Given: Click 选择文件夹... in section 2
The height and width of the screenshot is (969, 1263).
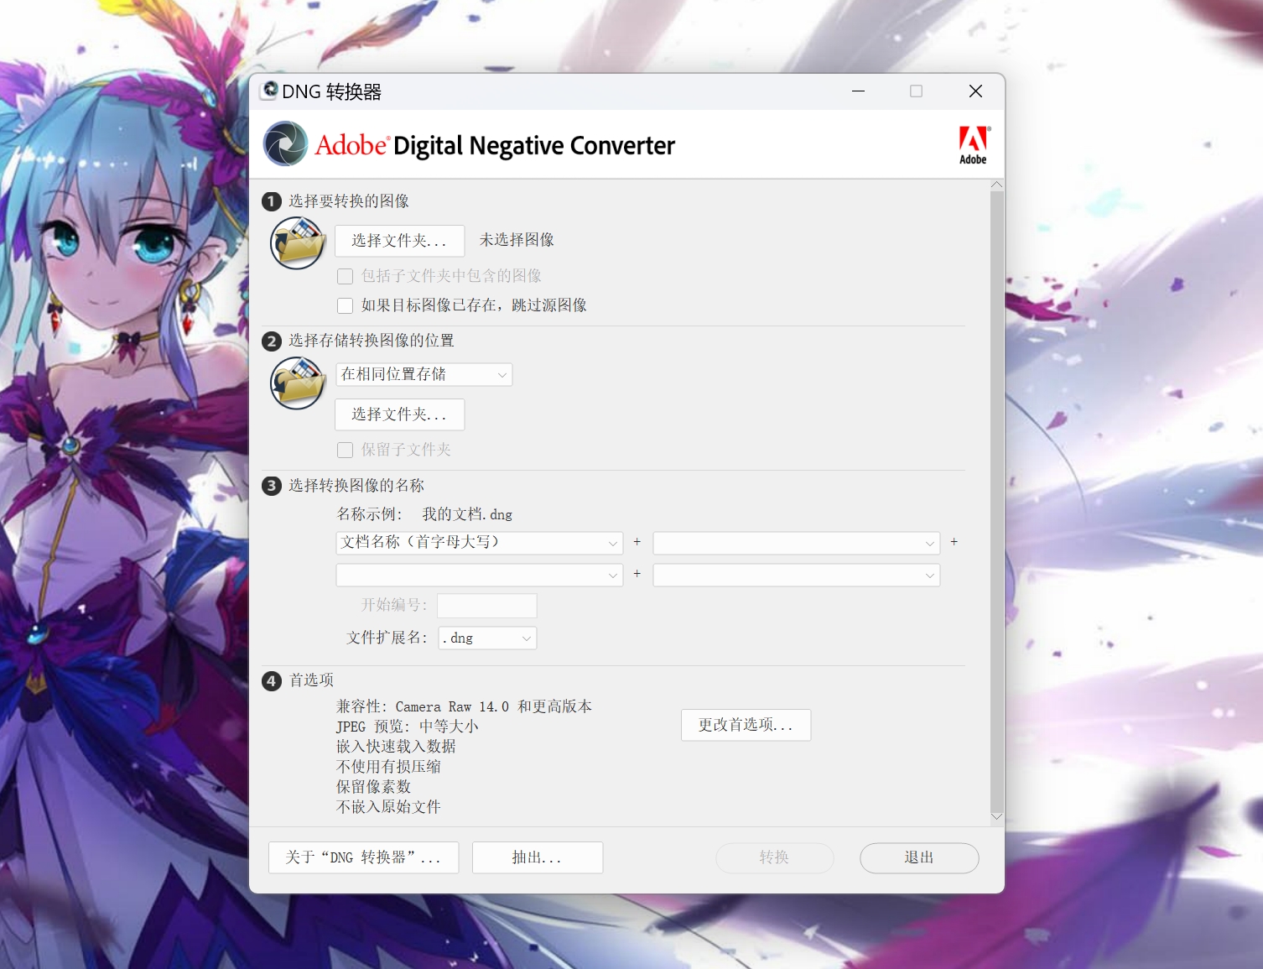Looking at the screenshot, I should (x=399, y=414).
